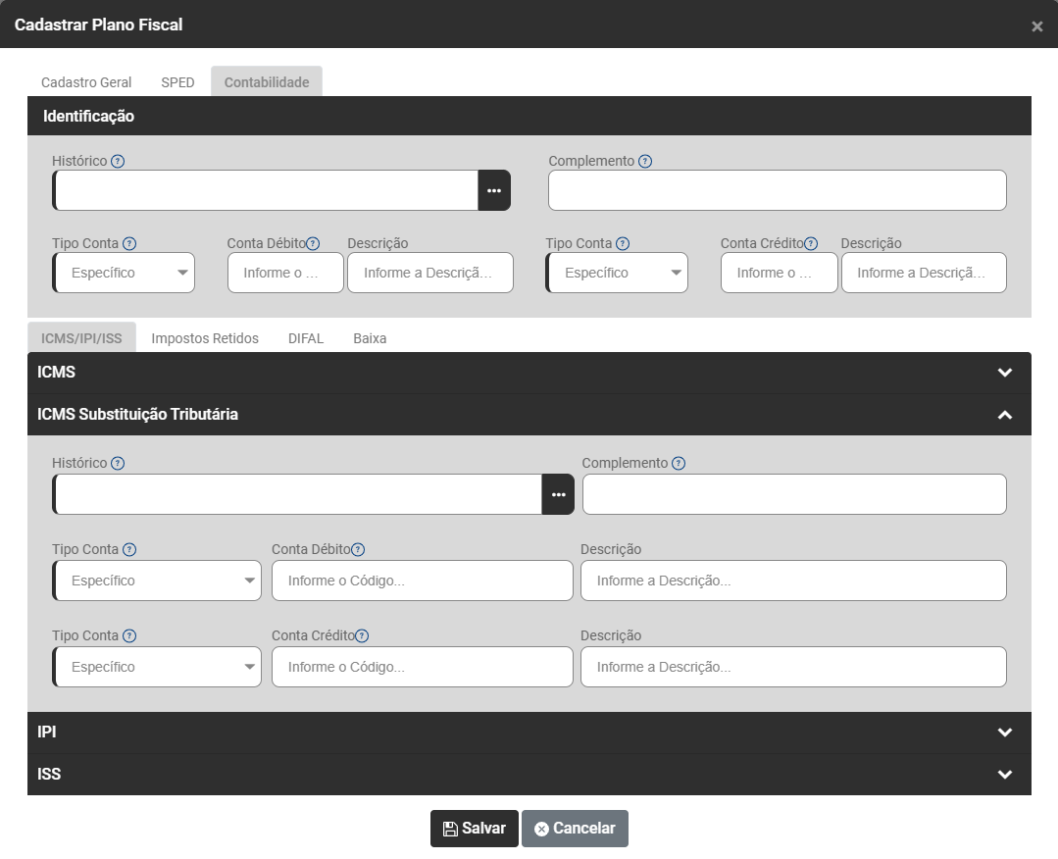Switch to the Cadastro Geral tab

click(86, 82)
